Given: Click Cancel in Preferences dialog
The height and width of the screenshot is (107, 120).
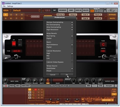Looking at the screenshot, I should point(53,75).
